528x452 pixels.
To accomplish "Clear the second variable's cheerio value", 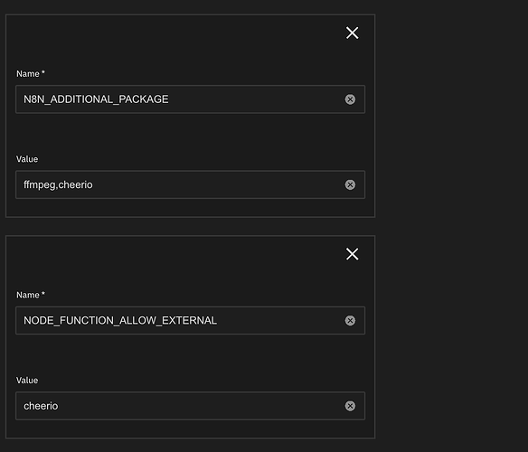I will click(x=350, y=406).
